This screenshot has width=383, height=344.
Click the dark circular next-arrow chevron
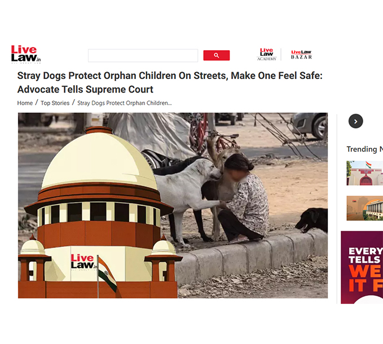click(x=355, y=121)
